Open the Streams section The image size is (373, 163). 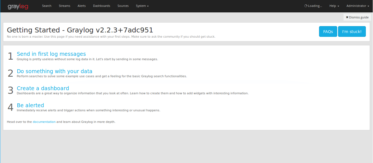64,6
